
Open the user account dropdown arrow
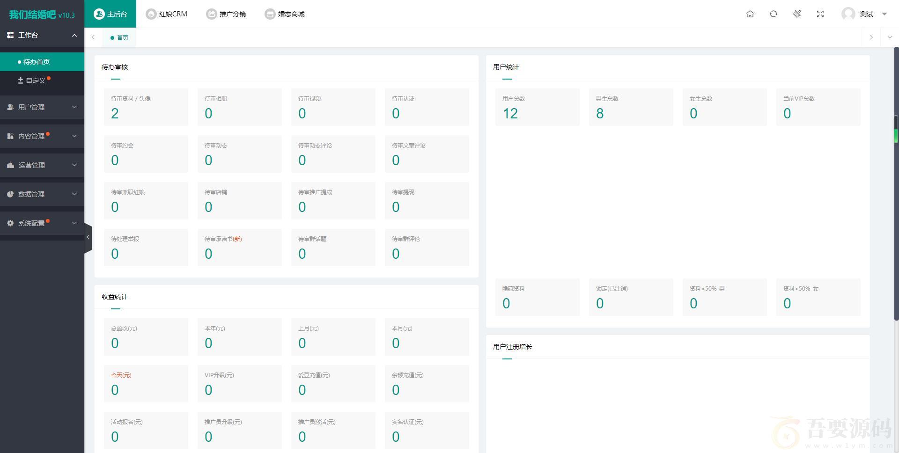point(884,14)
